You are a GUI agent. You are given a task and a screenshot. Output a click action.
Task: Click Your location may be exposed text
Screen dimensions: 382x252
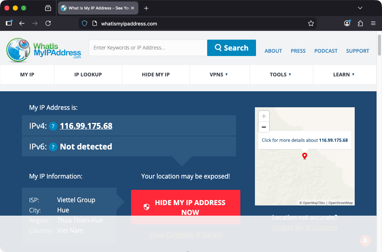[186, 176]
